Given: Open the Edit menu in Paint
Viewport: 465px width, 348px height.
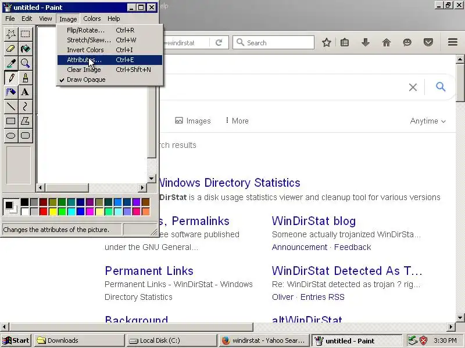Looking at the screenshot, I should click(27, 19).
